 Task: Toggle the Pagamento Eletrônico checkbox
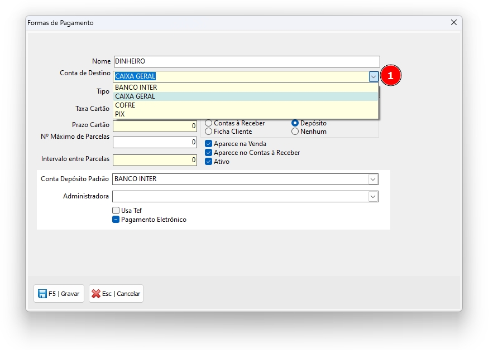[116, 220]
